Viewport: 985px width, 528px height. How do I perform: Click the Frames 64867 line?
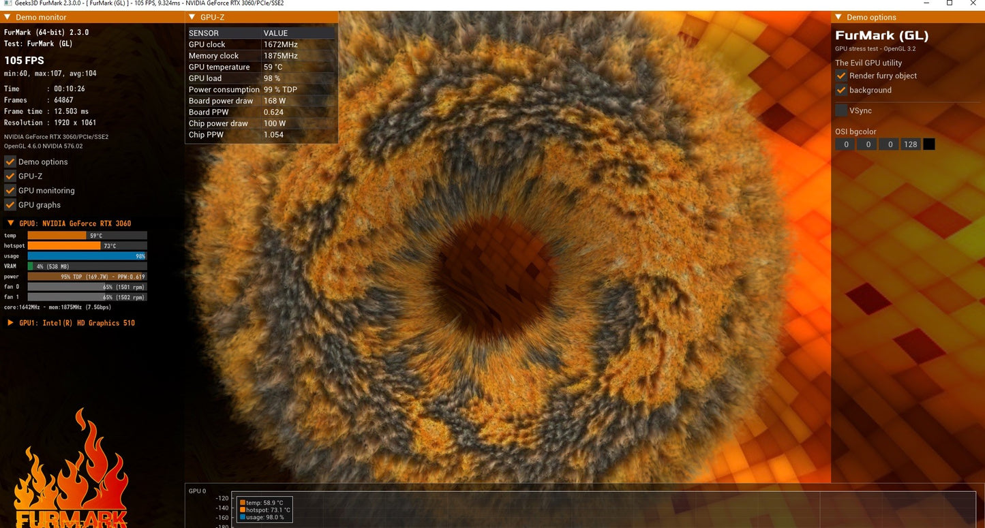point(39,100)
